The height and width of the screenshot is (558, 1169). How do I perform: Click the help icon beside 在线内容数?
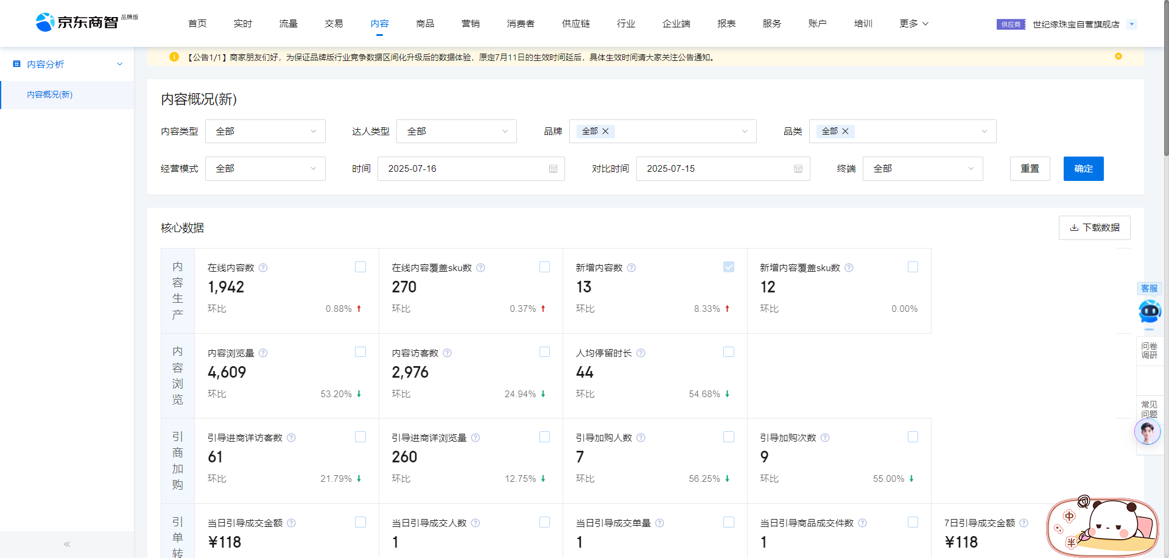click(263, 268)
